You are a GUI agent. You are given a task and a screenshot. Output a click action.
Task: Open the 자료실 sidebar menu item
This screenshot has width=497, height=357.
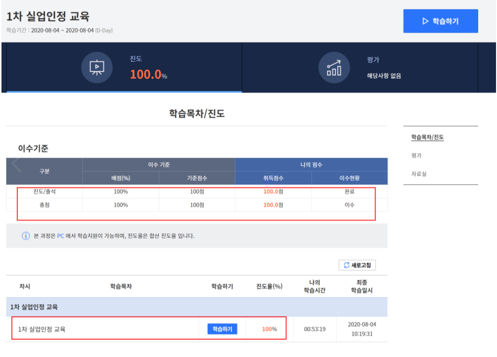click(419, 174)
